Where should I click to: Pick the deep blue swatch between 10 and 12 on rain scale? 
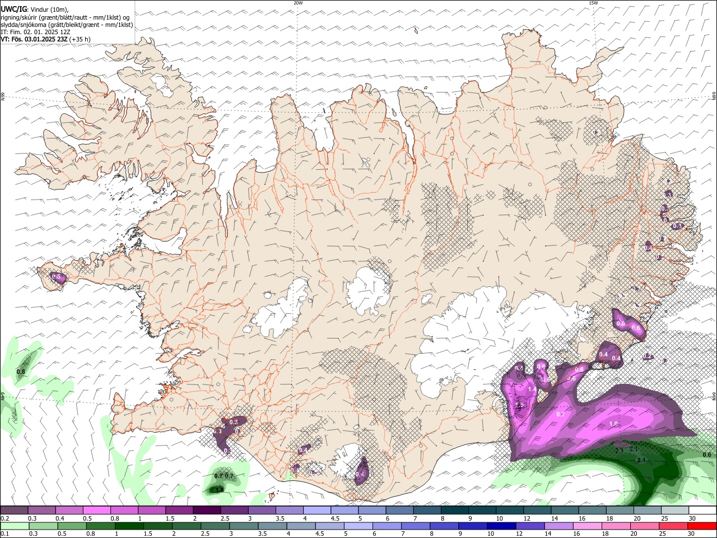501,526
